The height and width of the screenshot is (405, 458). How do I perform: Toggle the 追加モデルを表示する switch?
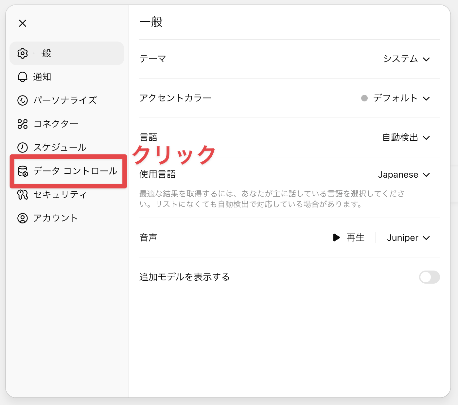429,277
